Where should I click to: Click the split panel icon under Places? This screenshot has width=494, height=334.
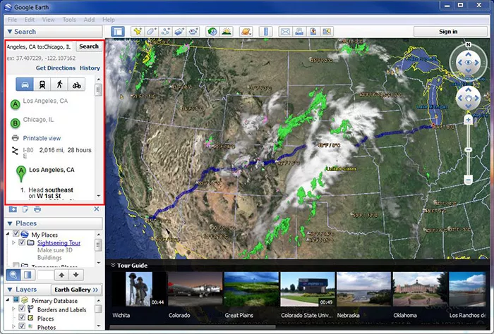28,275
